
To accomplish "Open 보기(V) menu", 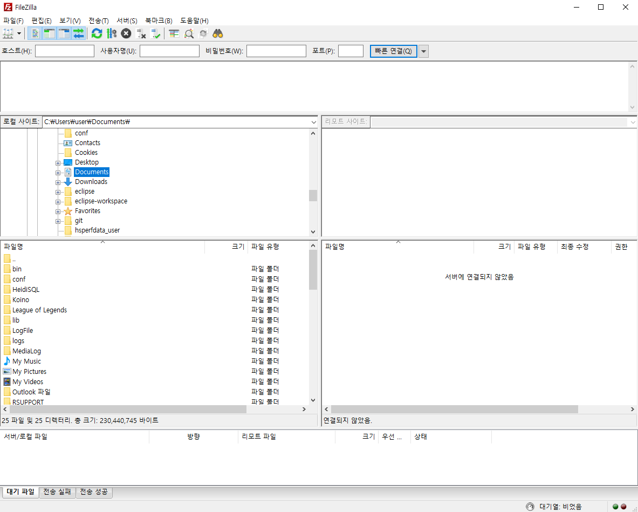I will click(70, 21).
